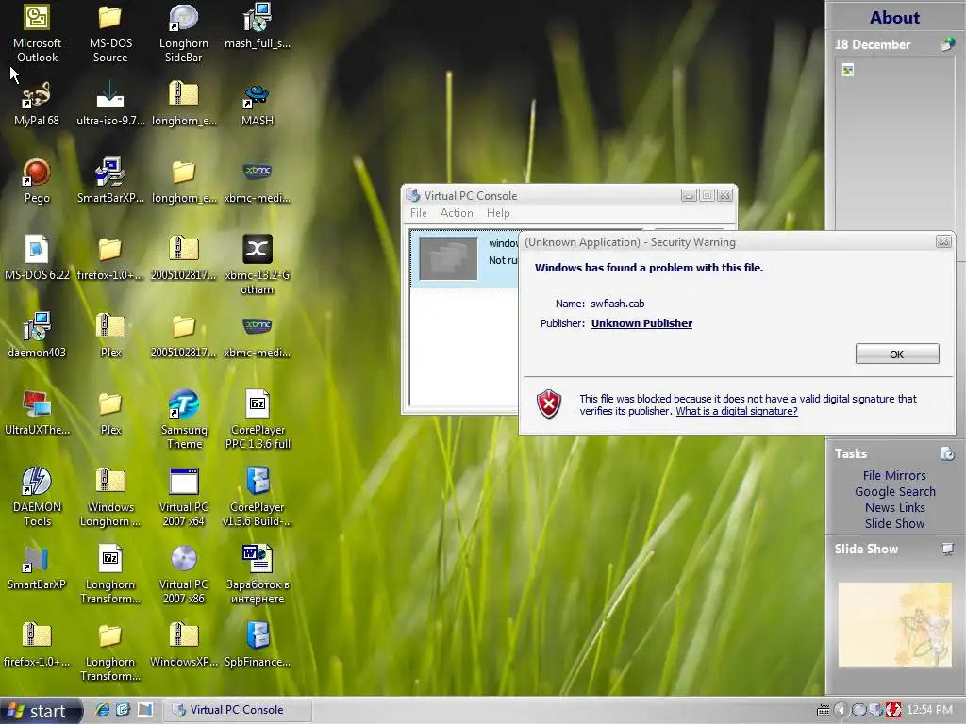Open the Help menu in Virtual PC Console
966x724 pixels.
click(x=498, y=213)
